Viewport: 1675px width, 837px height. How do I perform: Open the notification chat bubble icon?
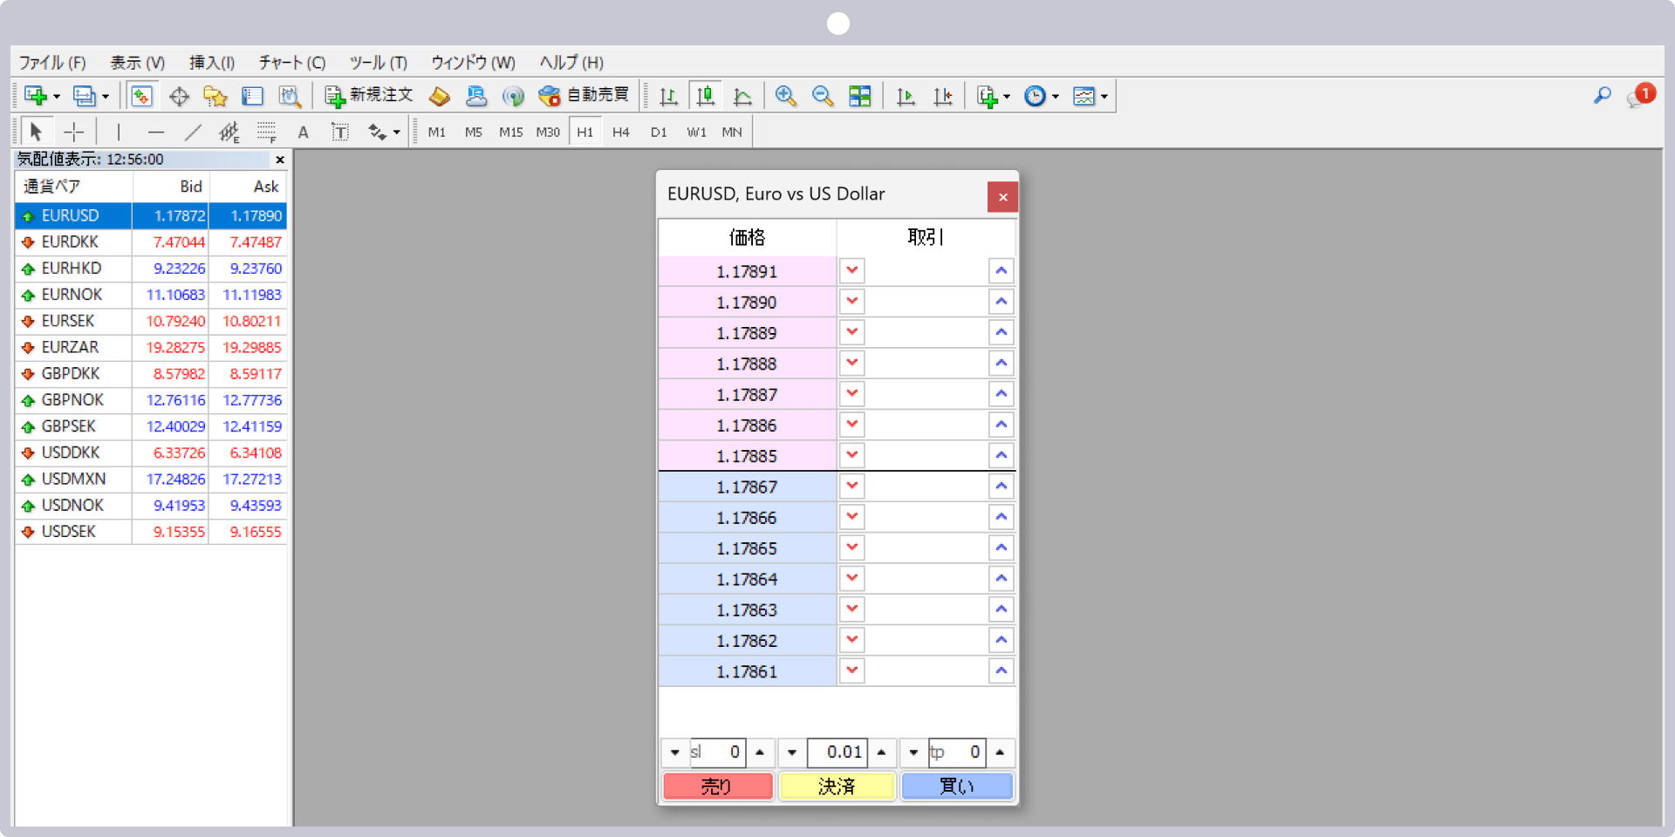point(1637,97)
